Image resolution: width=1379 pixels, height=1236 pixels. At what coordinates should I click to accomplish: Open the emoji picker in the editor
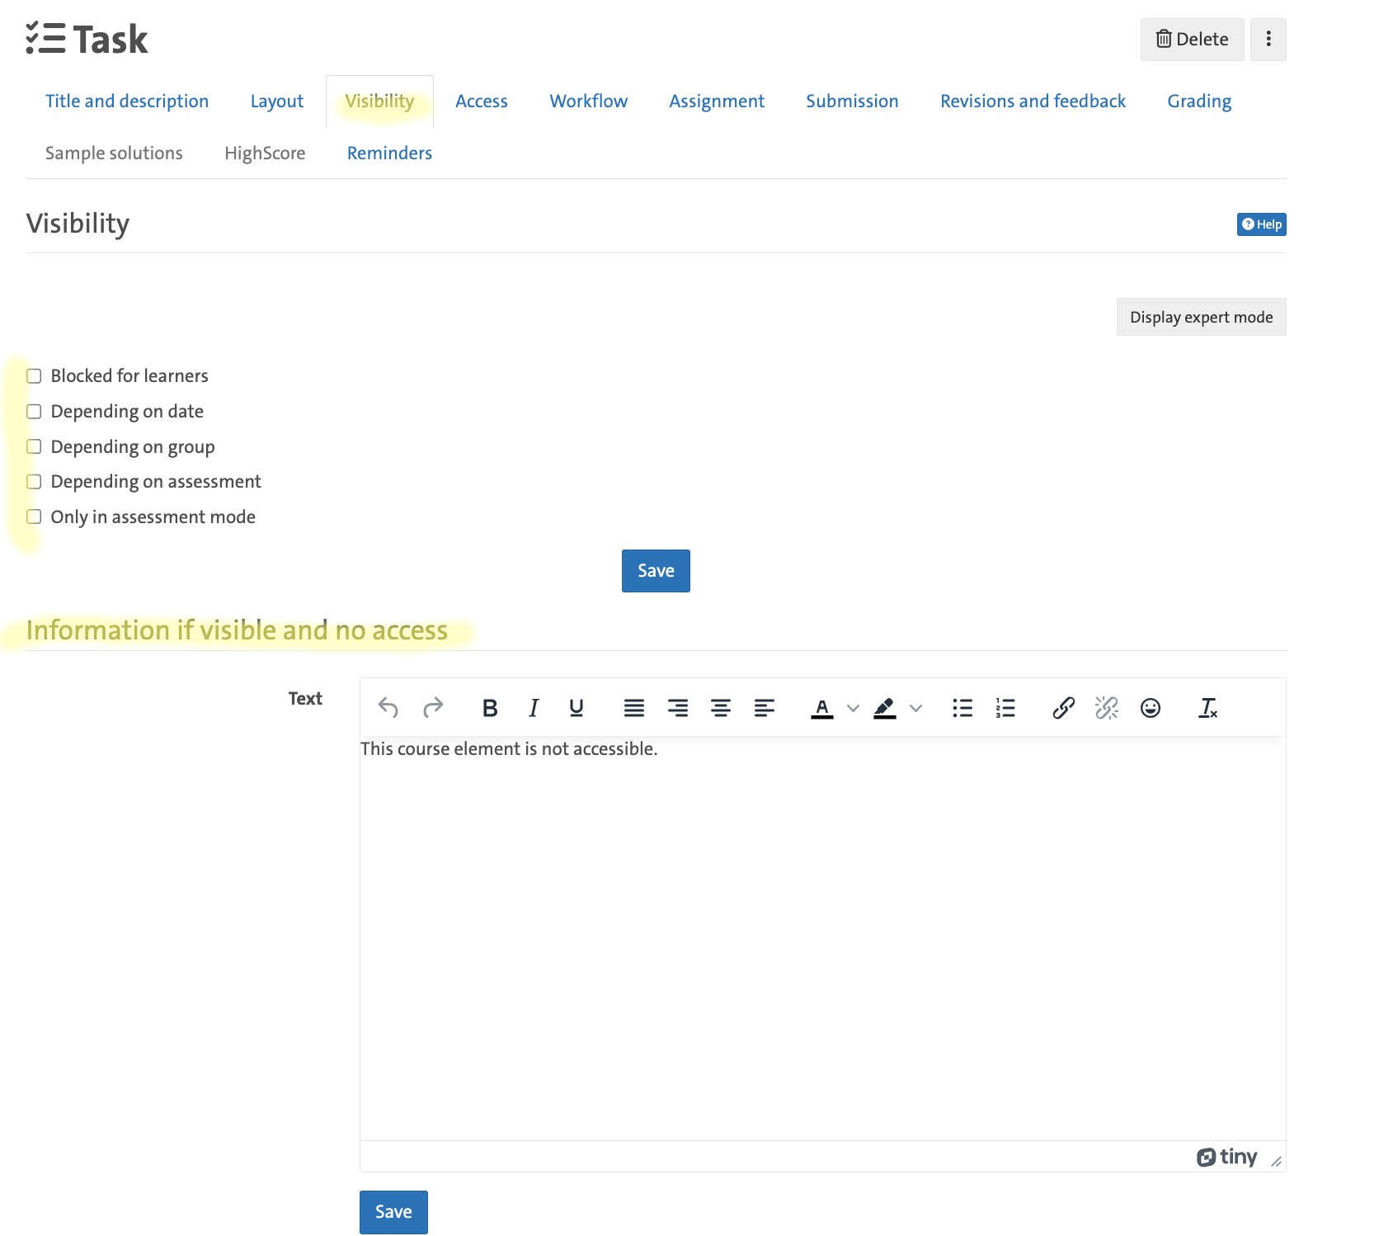[1151, 708]
